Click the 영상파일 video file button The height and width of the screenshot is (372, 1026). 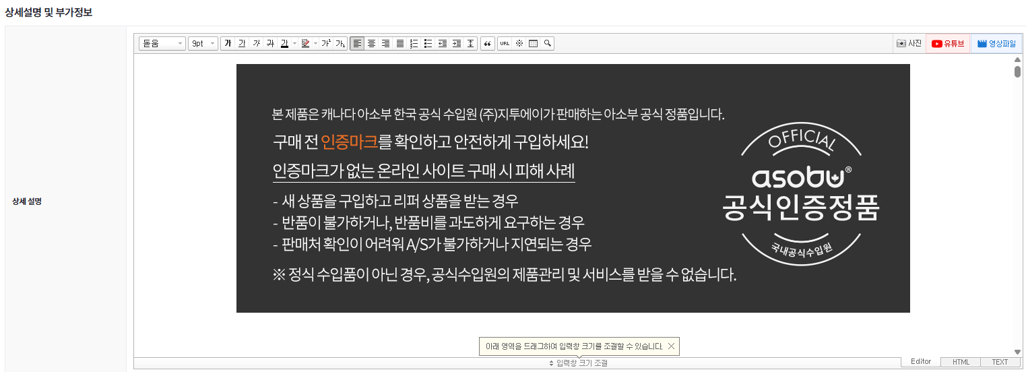pos(996,43)
